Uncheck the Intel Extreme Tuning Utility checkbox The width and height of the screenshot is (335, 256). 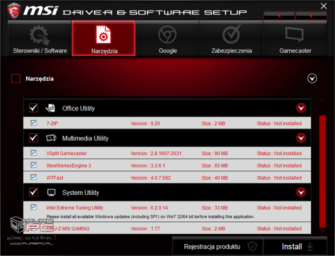[33, 207]
